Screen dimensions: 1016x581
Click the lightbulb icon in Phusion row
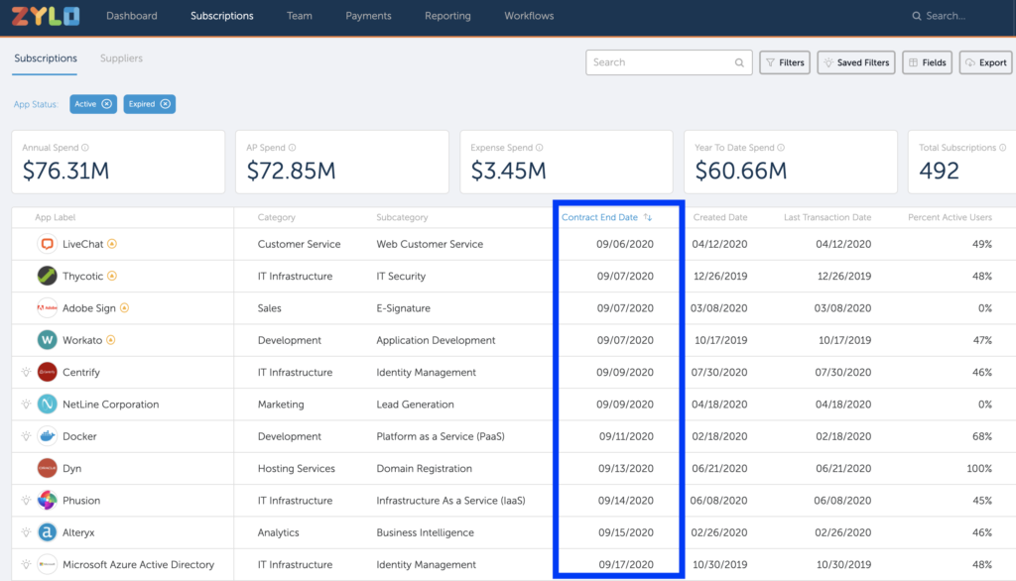pos(26,500)
